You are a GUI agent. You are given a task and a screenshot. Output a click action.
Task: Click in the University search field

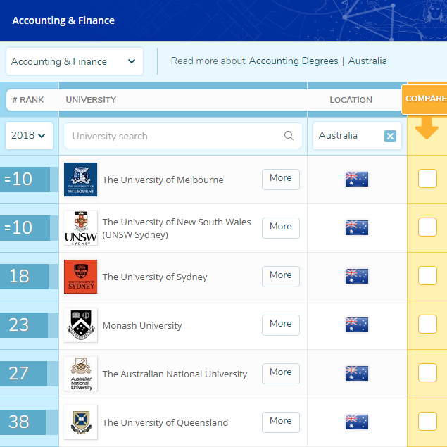183,136
